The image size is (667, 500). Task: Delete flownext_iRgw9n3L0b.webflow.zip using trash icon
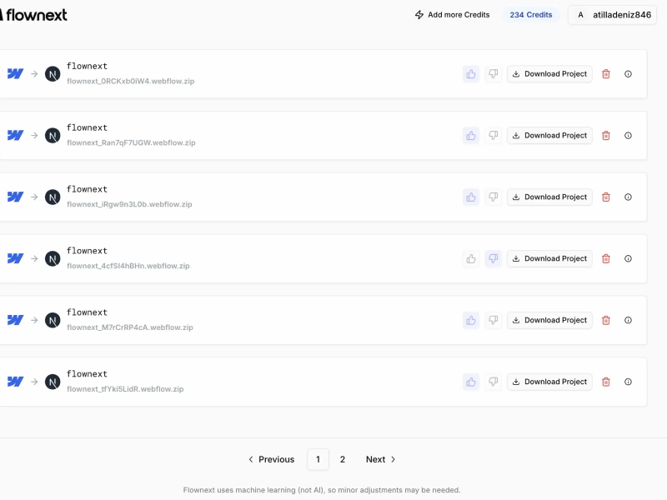coord(606,197)
